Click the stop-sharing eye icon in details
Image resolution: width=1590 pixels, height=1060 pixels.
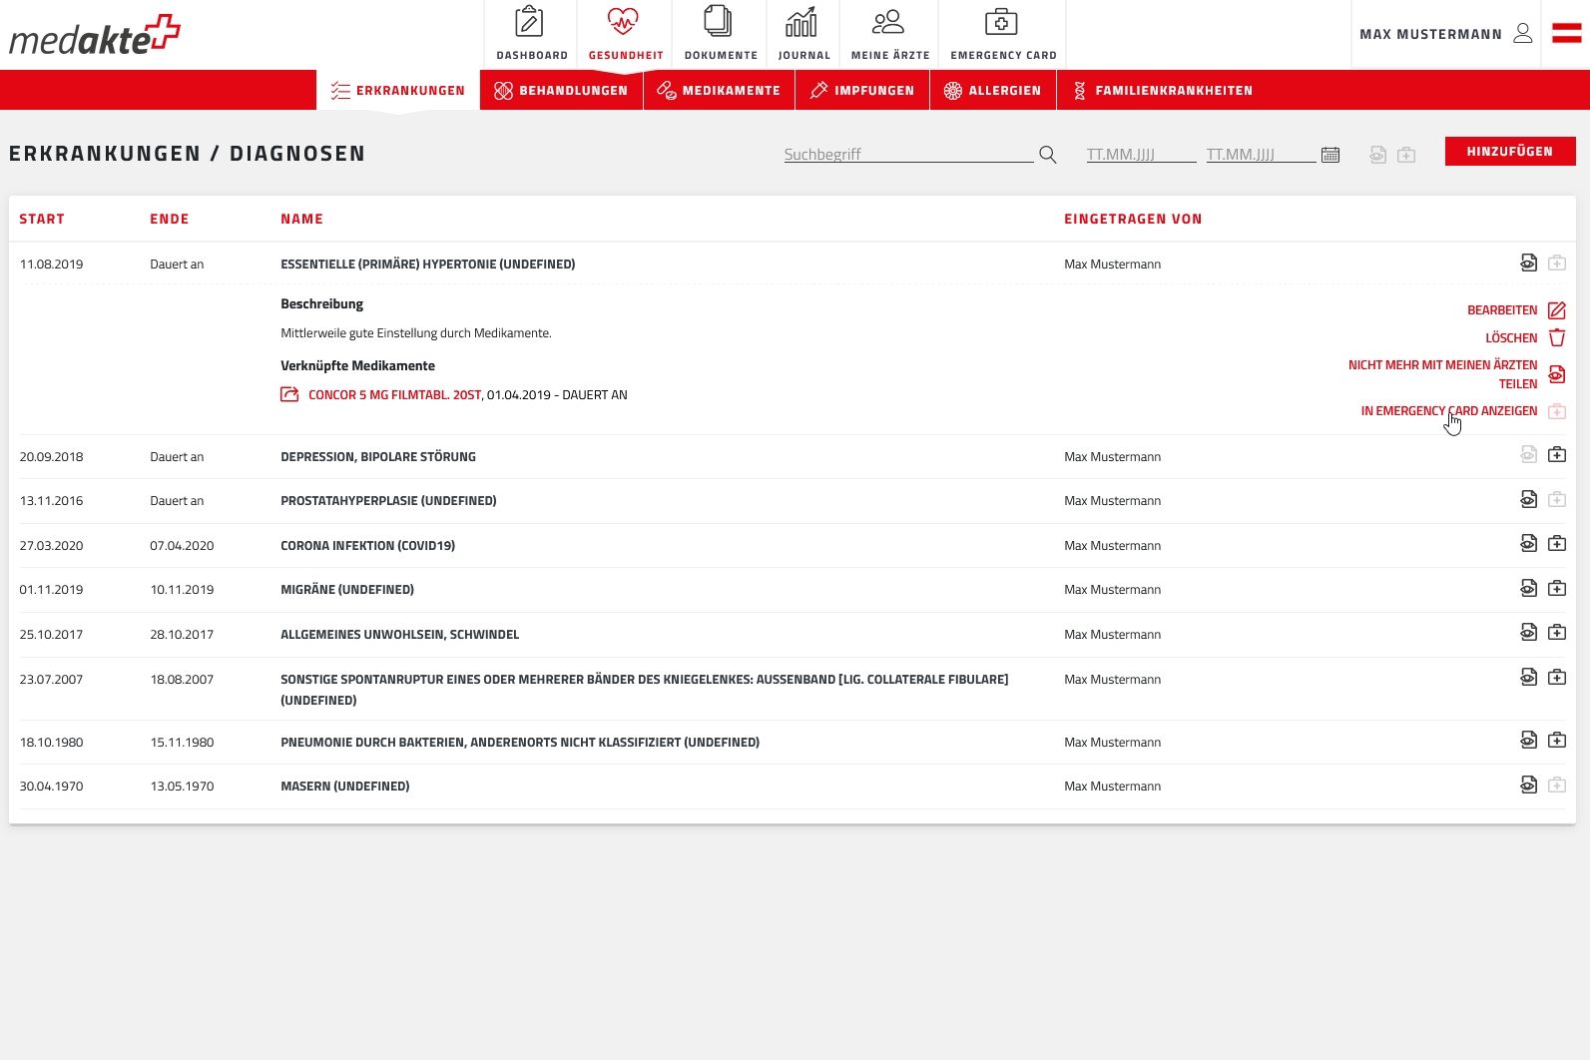click(x=1557, y=374)
